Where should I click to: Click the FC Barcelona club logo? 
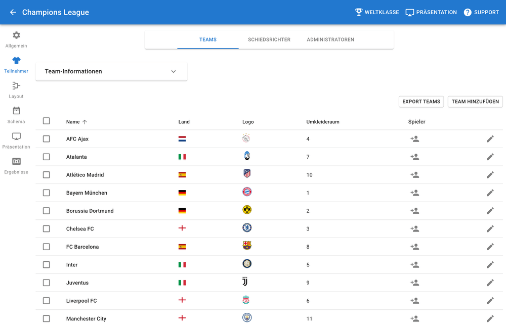pos(247,246)
